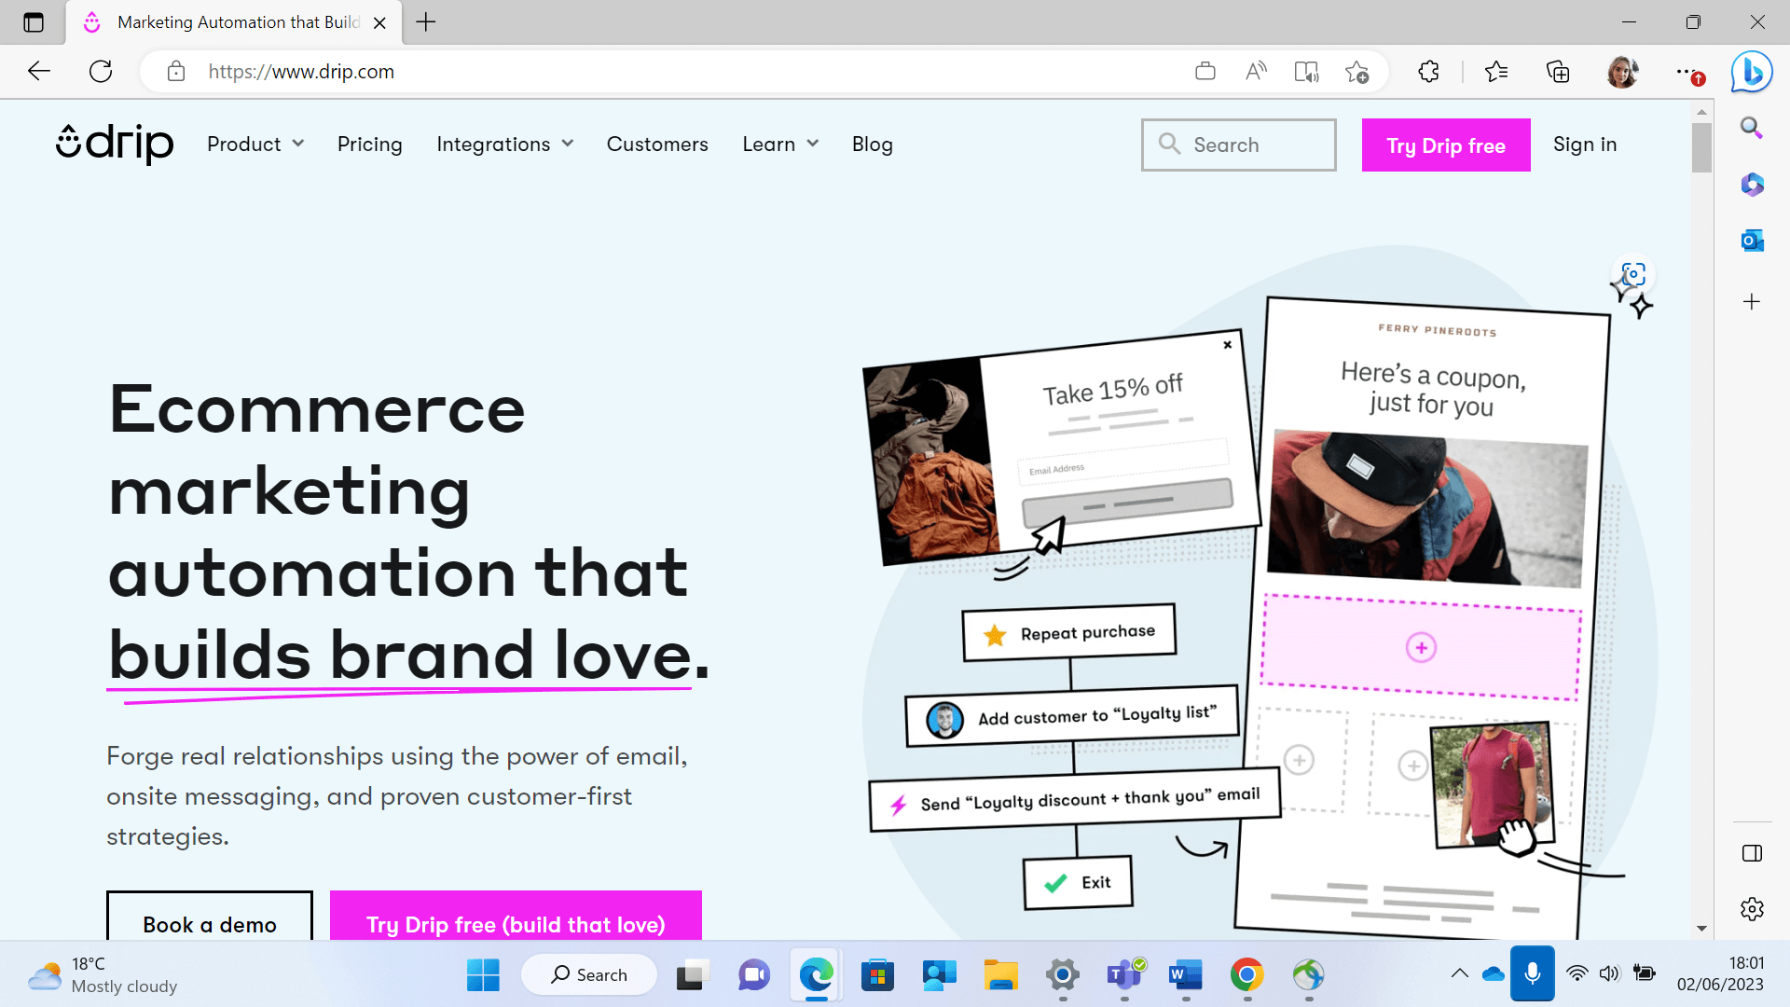Open the Outlook sidebar icon
This screenshot has width=1790, height=1007.
pos(1752,241)
